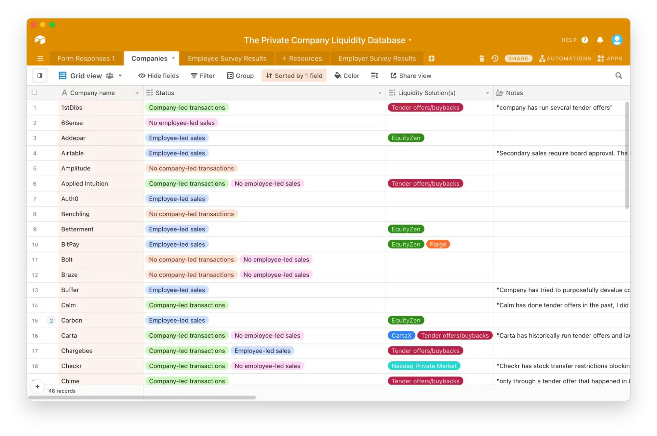The image size is (657, 436).
Task: Click the vertical scrollbar thumb
Action: click(627, 155)
